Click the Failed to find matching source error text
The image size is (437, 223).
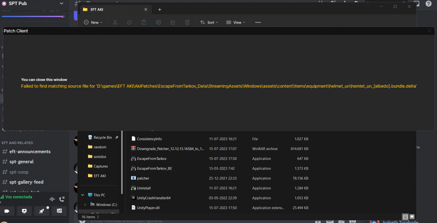tap(219, 86)
